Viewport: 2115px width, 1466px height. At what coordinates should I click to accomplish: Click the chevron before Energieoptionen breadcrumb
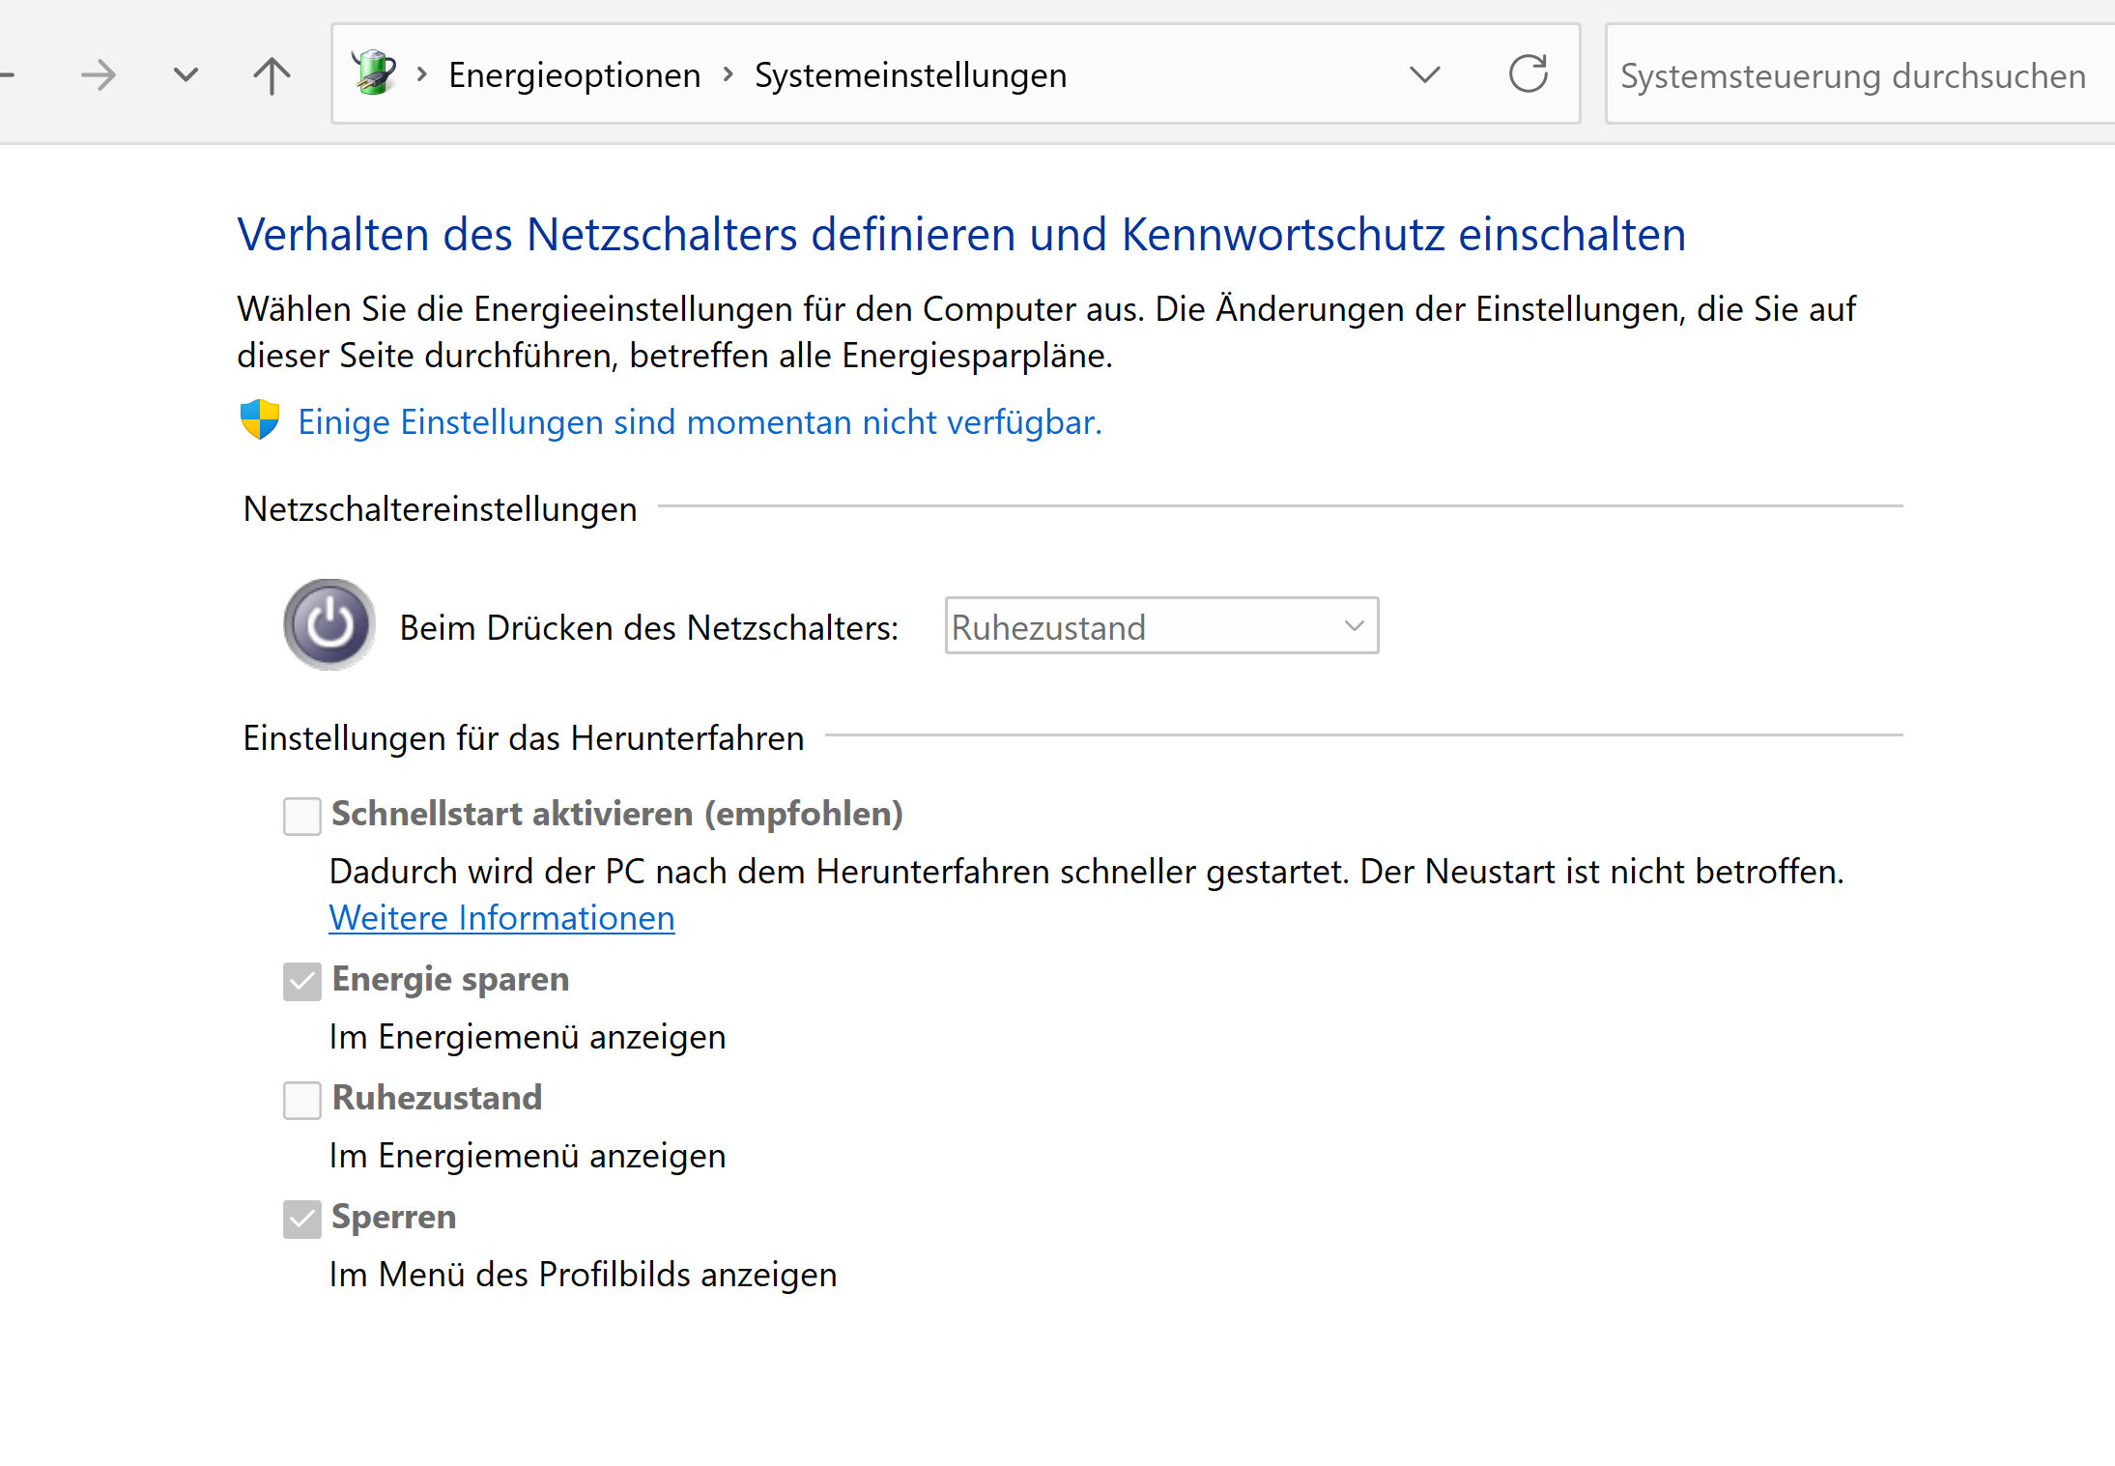click(x=422, y=74)
